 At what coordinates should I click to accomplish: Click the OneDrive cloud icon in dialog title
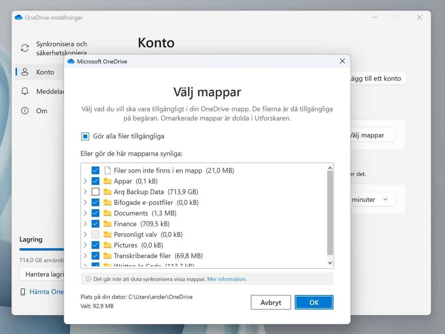[70, 61]
